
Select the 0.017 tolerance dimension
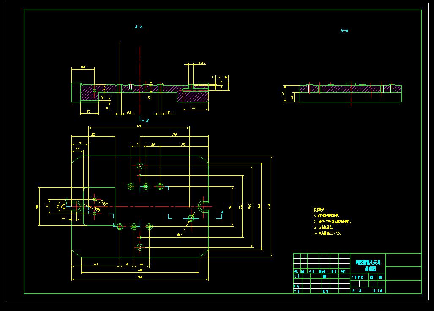tap(202, 63)
